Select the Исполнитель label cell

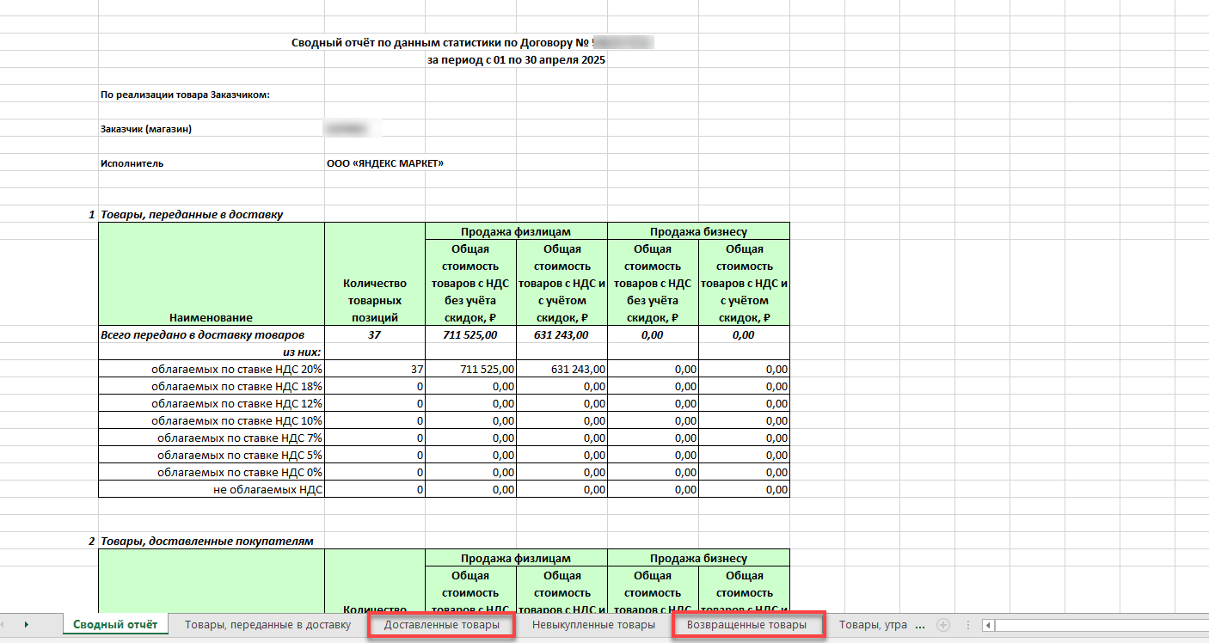tap(132, 163)
